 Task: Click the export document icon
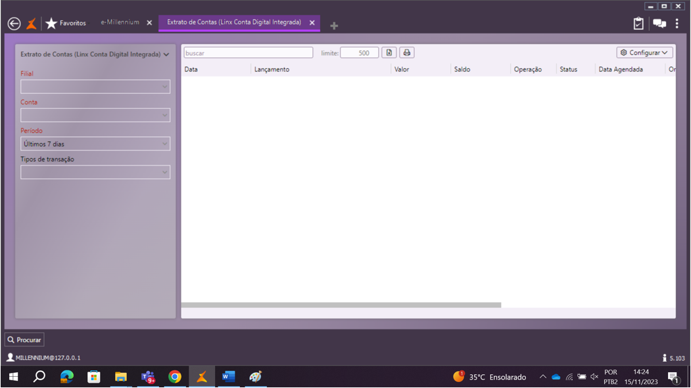(389, 53)
